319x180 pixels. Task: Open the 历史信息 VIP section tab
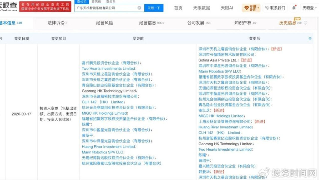(x=291, y=23)
